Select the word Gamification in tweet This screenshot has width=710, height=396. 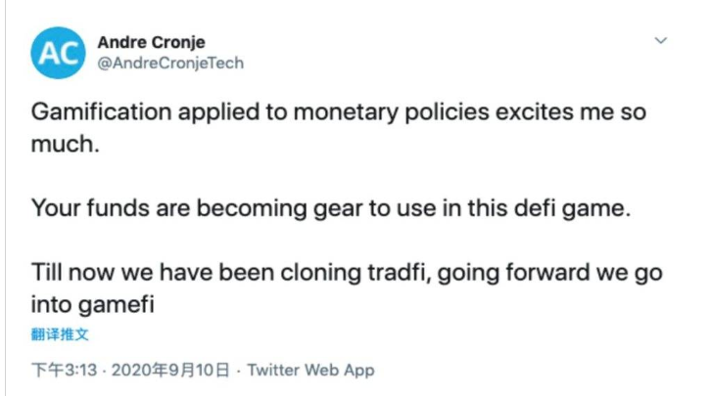pos(101,111)
